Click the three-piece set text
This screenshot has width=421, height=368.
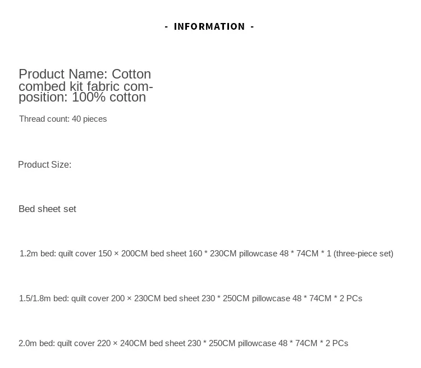pyautogui.click(x=363, y=254)
